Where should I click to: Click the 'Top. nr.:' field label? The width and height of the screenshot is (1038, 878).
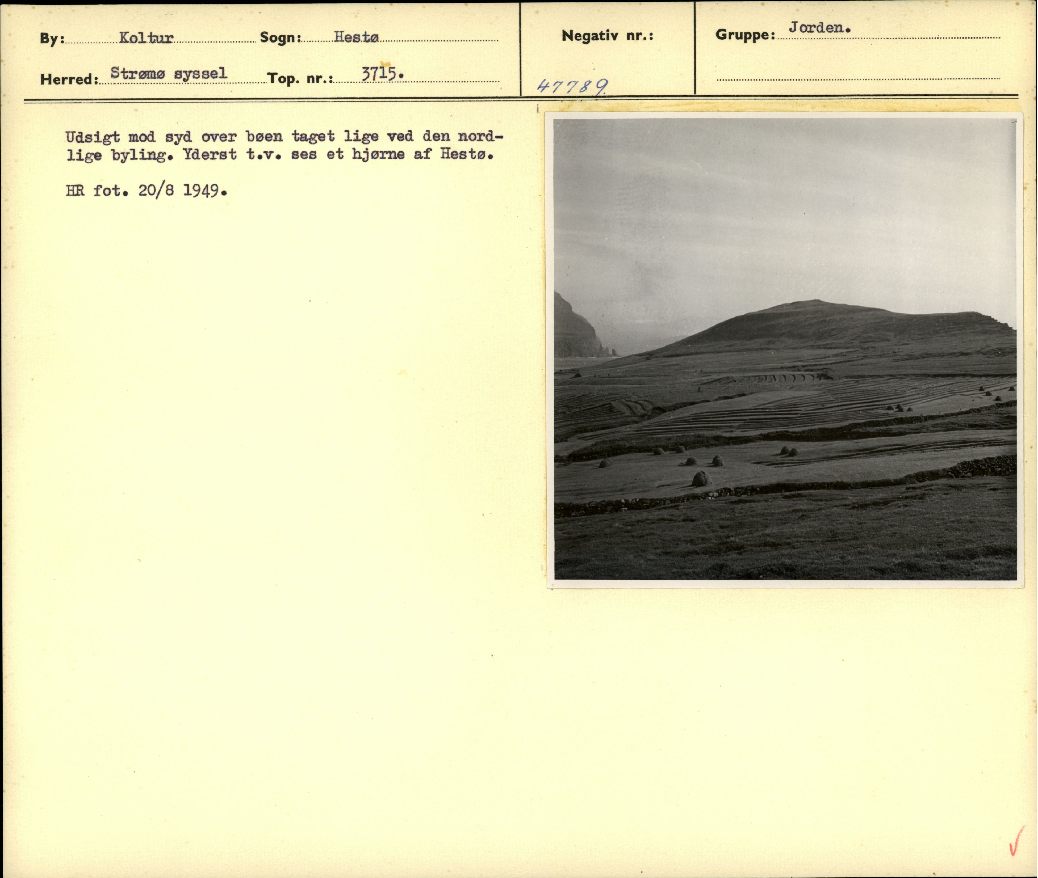pyautogui.click(x=301, y=79)
